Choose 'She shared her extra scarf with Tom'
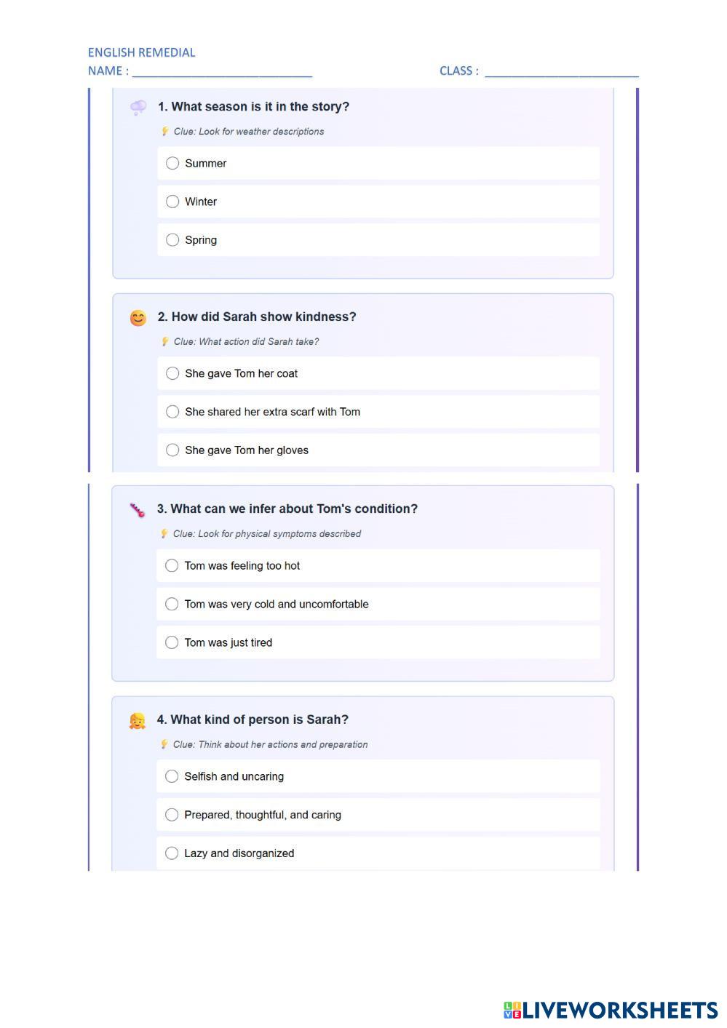 tap(172, 413)
